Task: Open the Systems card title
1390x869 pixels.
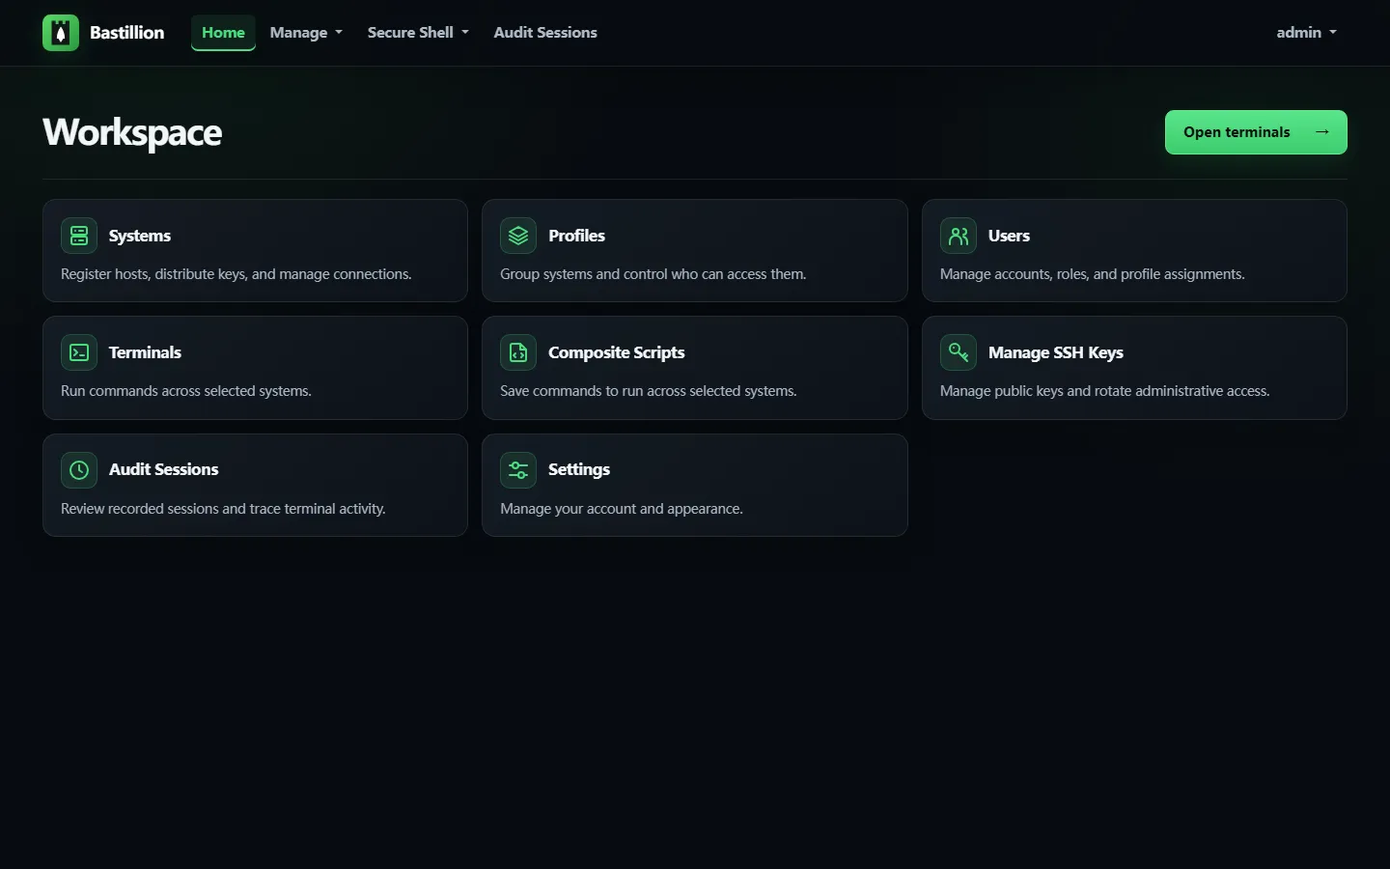Action: click(x=140, y=236)
